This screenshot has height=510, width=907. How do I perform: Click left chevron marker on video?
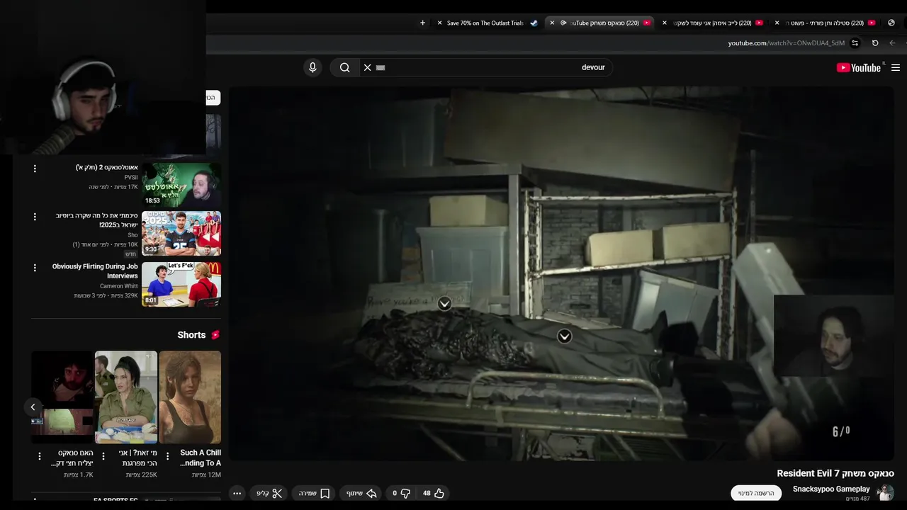click(x=444, y=304)
